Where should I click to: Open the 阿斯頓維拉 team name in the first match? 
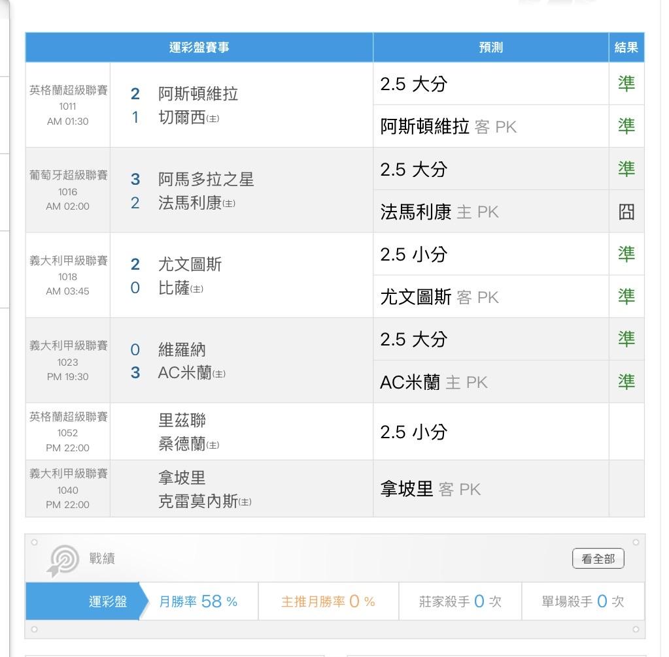tap(197, 94)
